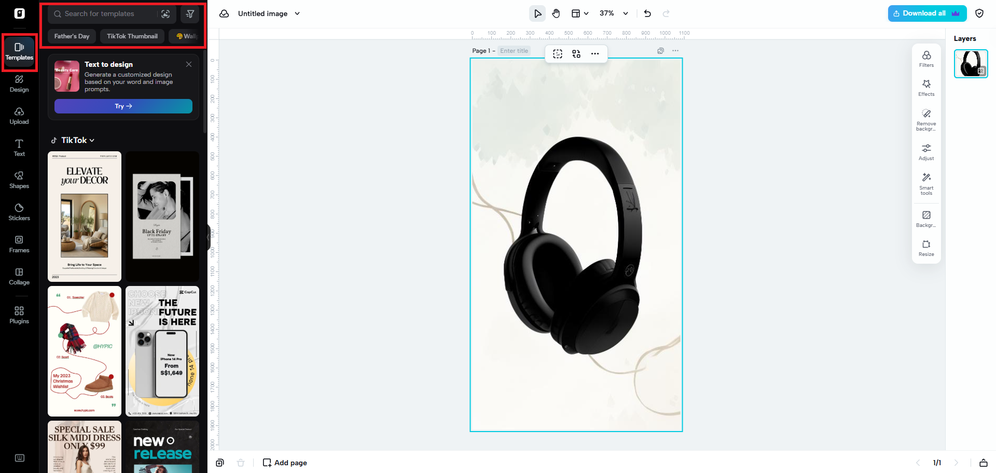Select the headphones layer thumbnail in Layers panel
The height and width of the screenshot is (473, 996).
971,63
